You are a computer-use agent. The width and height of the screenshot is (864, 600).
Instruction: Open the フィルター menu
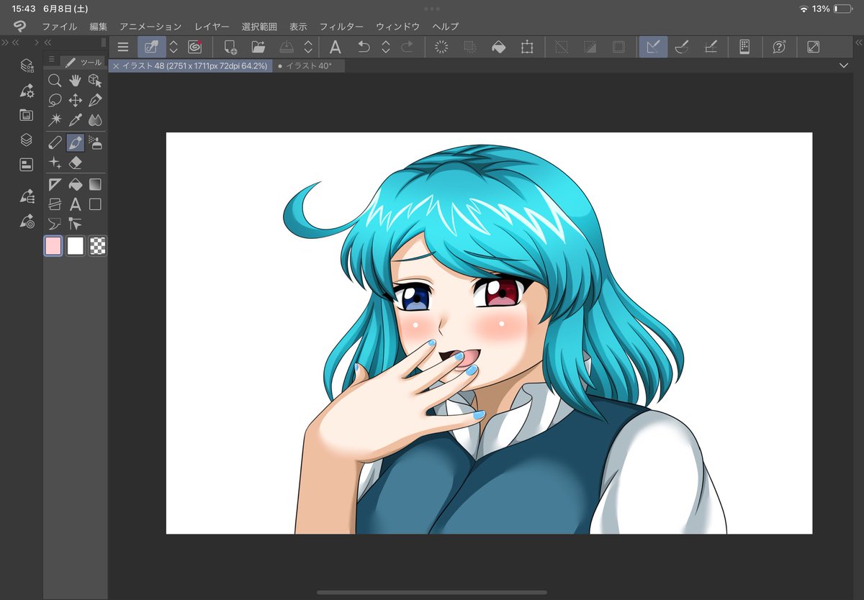[x=341, y=27]
